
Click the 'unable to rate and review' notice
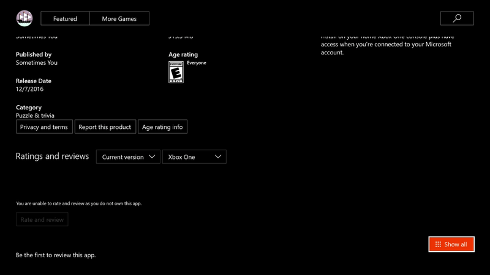(x=79, y=204)
